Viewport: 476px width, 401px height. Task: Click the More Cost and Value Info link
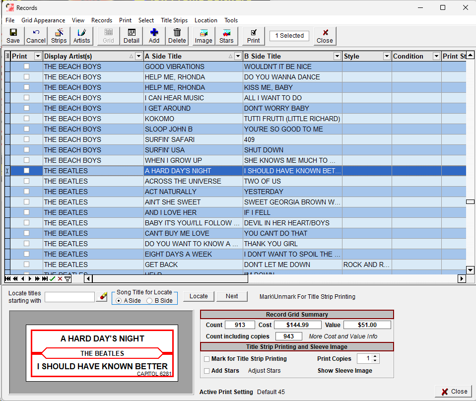342,336
